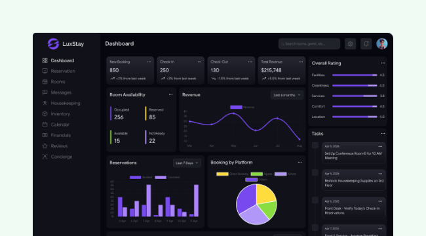The height and width of the screenshot is (236, 426).
Task: Click the Reserved 85 value
Action: pos(153,117)
